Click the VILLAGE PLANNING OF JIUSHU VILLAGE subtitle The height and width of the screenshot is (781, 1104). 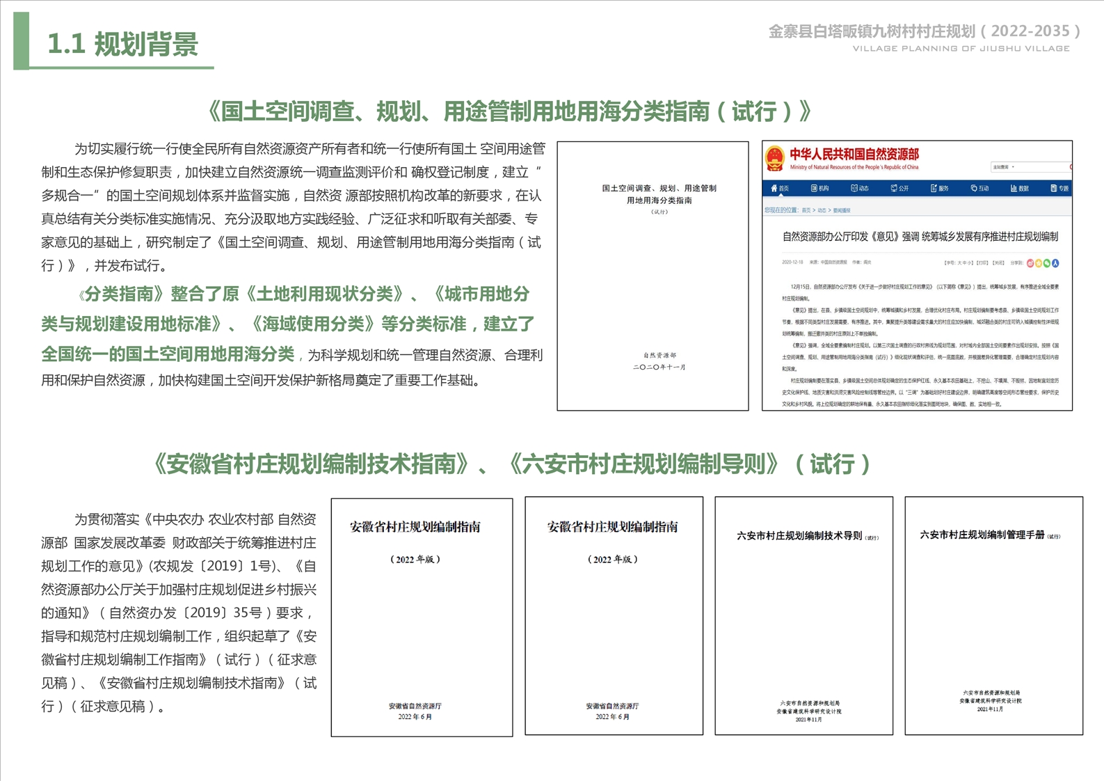[x=961, y=49]
